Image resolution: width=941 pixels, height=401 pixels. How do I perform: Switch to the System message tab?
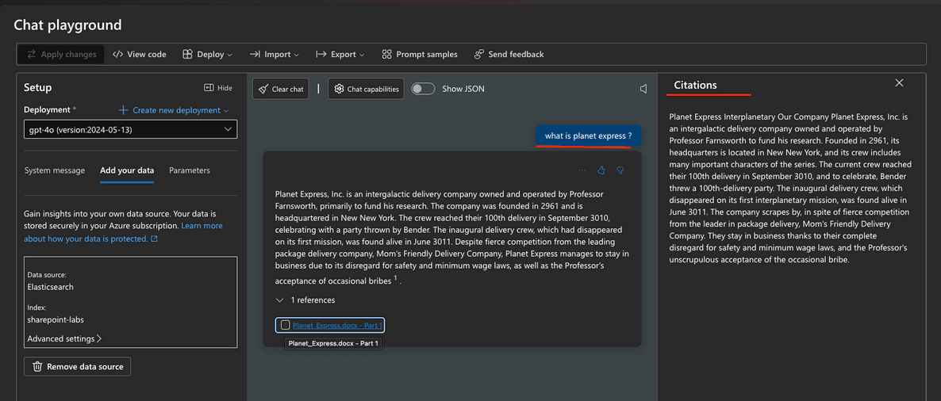click(x=55, y=170)
